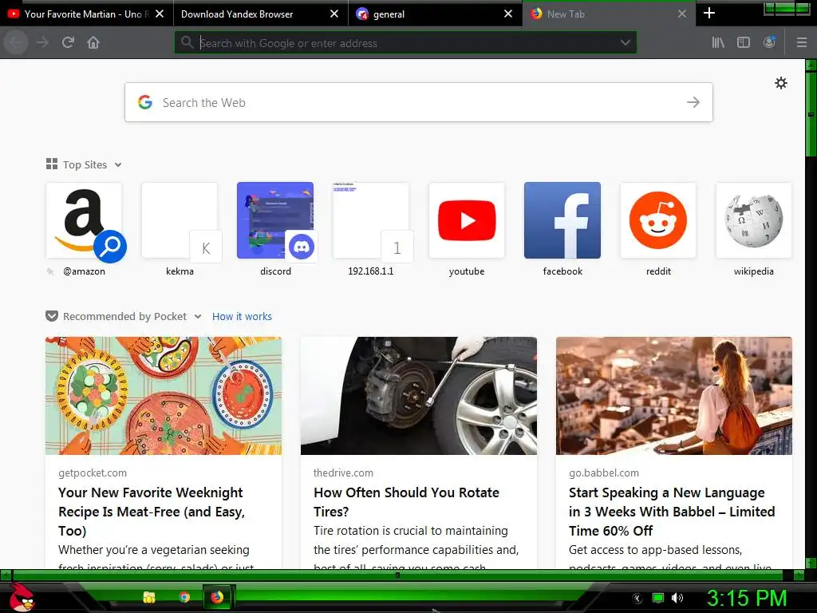The height and width of the screenshot is (613, 817).
Task: Focus the Search the Web box
Action: 419,102
